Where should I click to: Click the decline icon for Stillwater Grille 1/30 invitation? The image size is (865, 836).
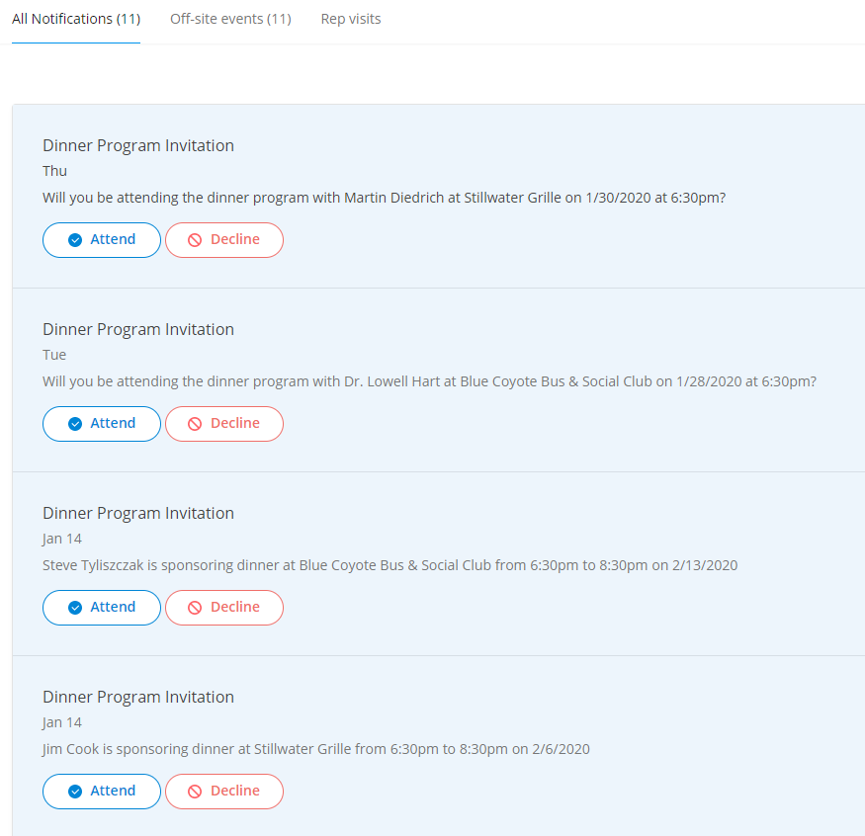click(x=195, y=240)
